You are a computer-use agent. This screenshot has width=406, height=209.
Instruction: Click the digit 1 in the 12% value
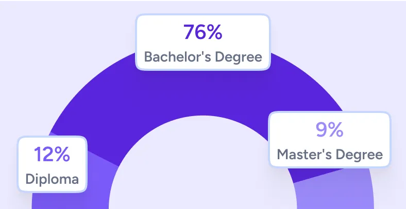click(x=38, y=154)
